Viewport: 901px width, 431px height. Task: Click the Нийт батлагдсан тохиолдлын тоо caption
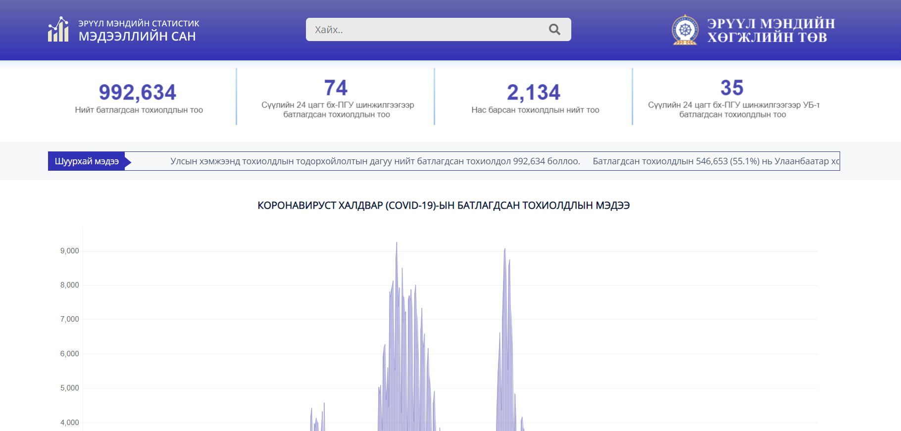[139, 110]
